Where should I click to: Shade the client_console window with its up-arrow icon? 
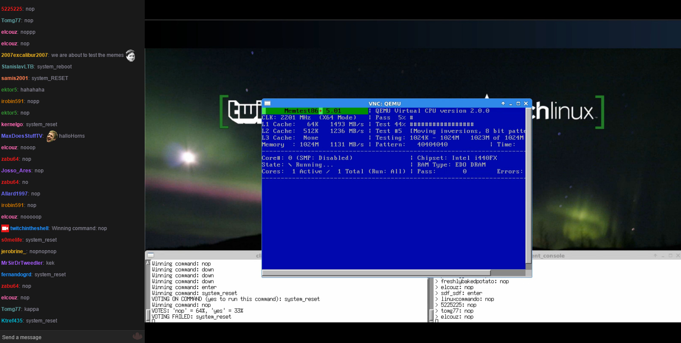coord(655,256)
